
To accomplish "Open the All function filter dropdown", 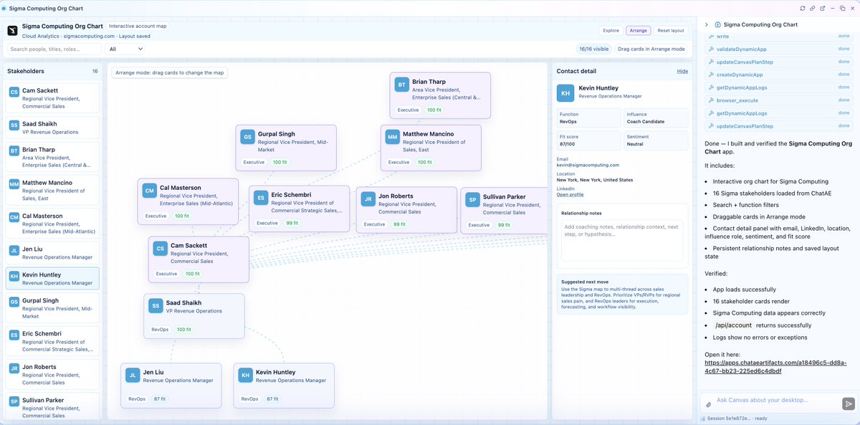I will click(125, 49).
